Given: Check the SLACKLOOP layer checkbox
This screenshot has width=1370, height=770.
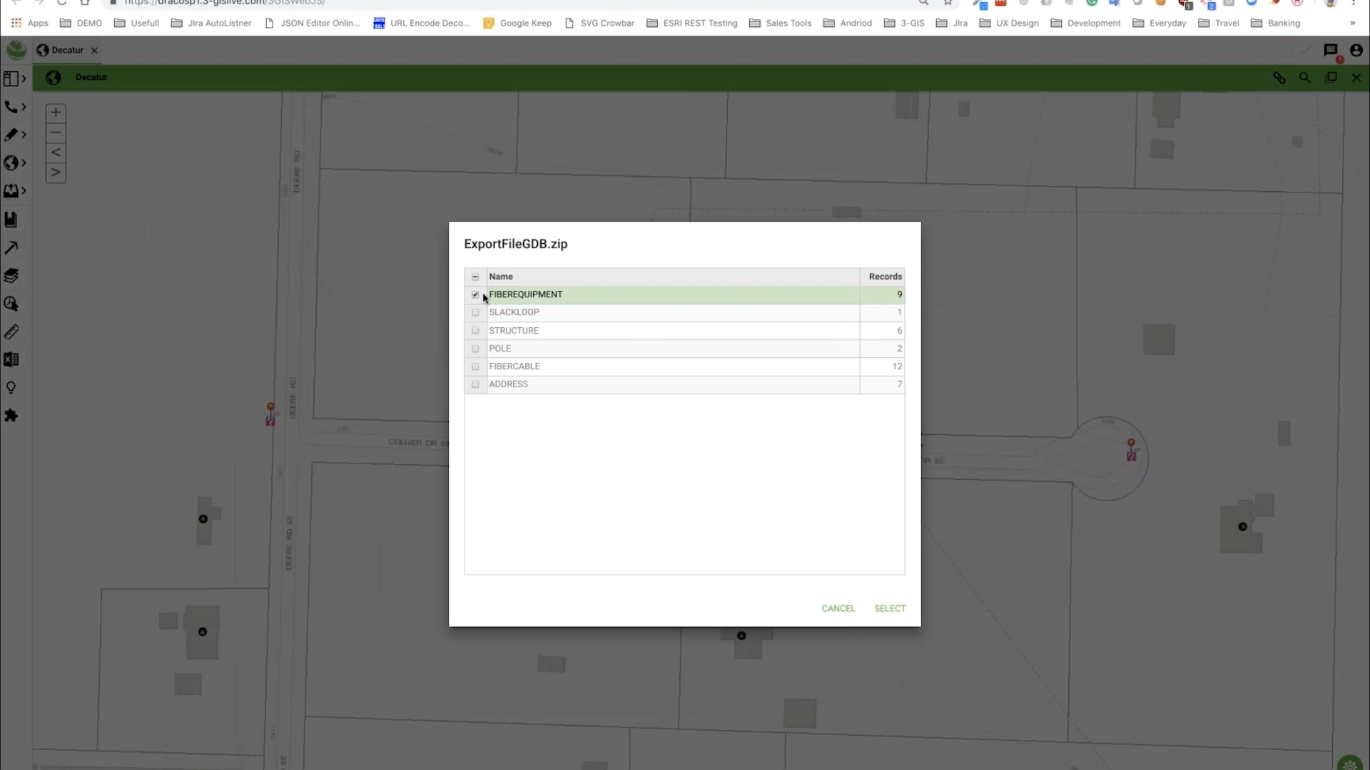Looking at the screenshot, I should 475,312.
